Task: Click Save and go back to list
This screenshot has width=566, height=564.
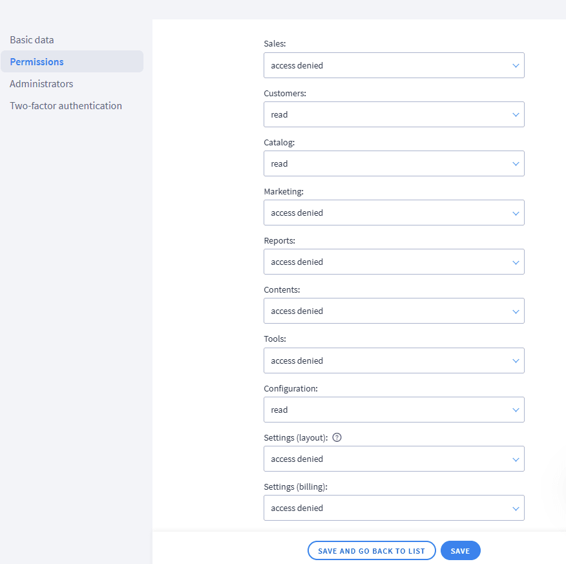Action: (372, 551)
